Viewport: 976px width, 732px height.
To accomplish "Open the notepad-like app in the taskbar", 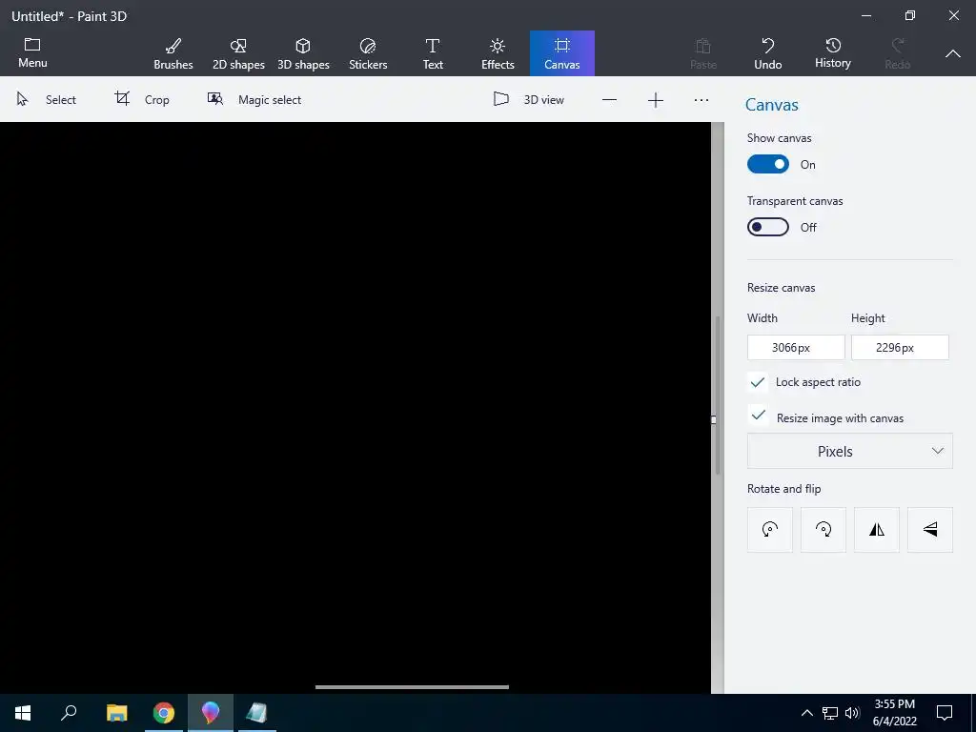I will coord(256,713).
